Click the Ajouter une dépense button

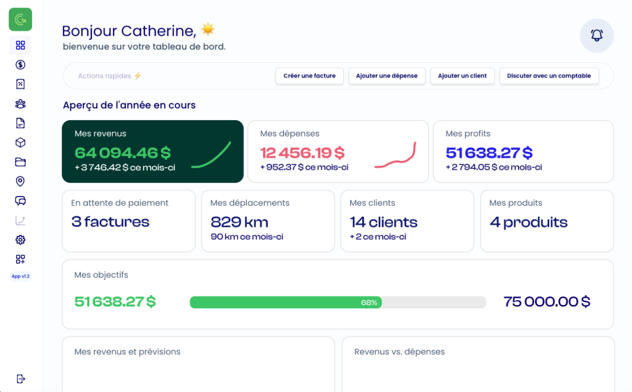point(387,76)
